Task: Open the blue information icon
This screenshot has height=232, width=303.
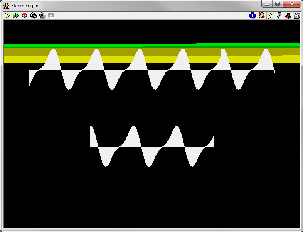Action: 252,15
